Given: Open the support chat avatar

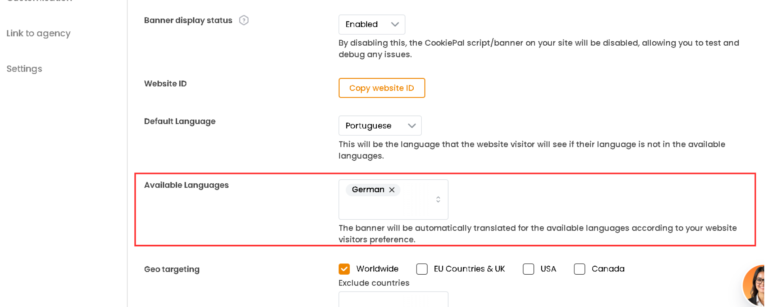Looking at the screenshot, I should (x=754, y=286).
